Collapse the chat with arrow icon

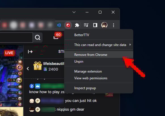point(30,52)
